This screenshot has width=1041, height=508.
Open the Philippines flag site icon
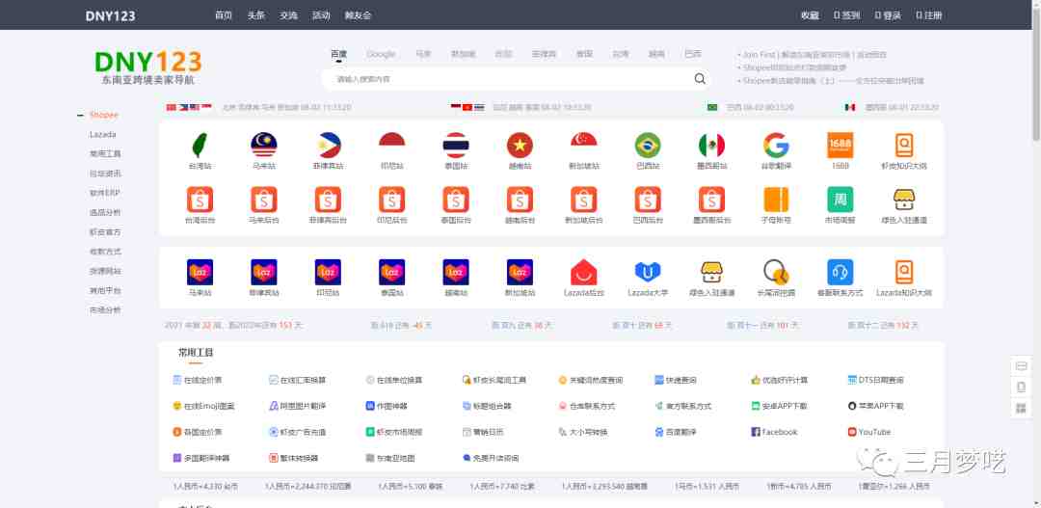pyautogui.click(x=328, y=145)
